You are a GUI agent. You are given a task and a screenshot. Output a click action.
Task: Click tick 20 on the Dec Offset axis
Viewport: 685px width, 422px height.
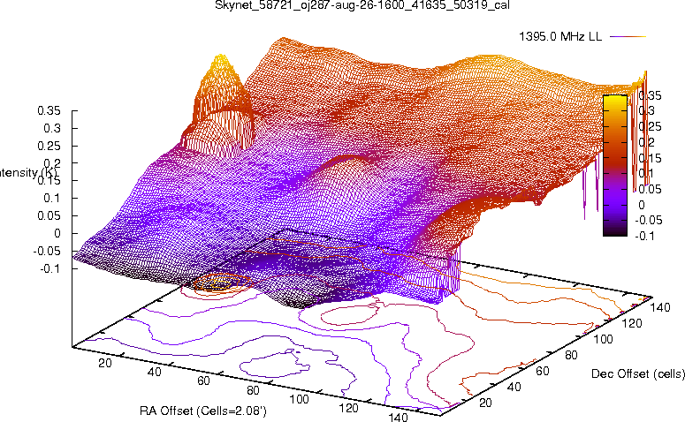tap(485, 403)
